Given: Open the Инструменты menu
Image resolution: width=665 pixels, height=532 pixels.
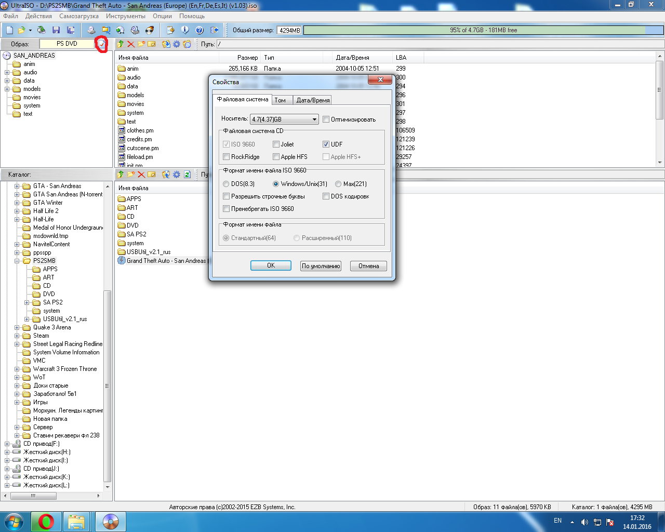Looking at the screenshot, I should pyautogui.click(x=126, y=16).
